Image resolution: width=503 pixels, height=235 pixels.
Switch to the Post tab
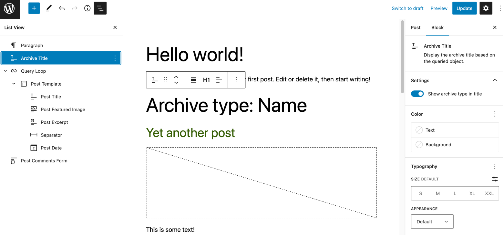415,27
